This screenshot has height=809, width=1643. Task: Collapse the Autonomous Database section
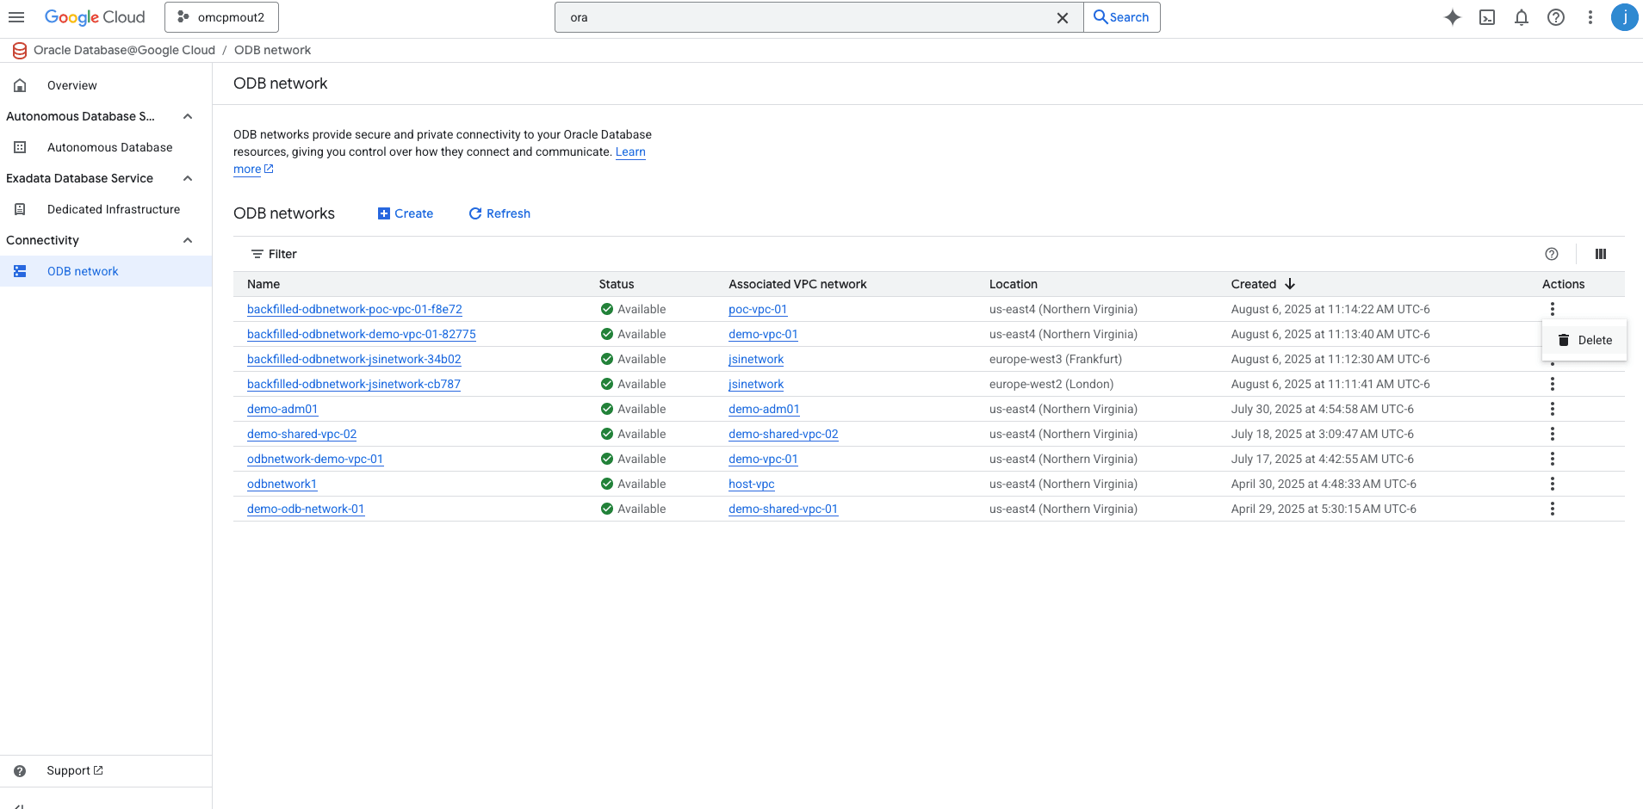coord(188,116)
